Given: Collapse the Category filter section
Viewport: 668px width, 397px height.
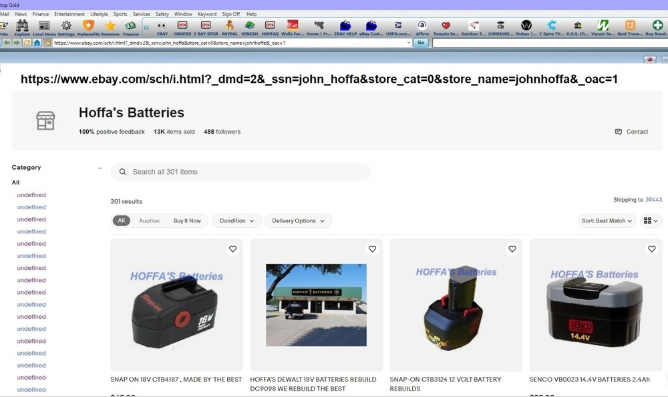Looking at the screenshot, I should pyautogui.click(x=100, y=168).
